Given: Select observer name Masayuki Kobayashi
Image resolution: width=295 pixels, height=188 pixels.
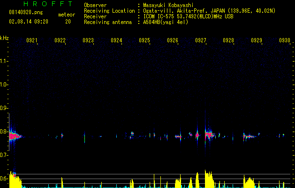Looking at the screenshot, I should pyautogui.click(x=168, y=5).
